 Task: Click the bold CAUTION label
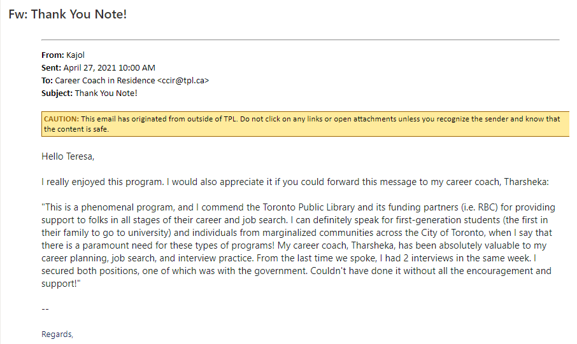pyautogui.click(x=61, y=119)
